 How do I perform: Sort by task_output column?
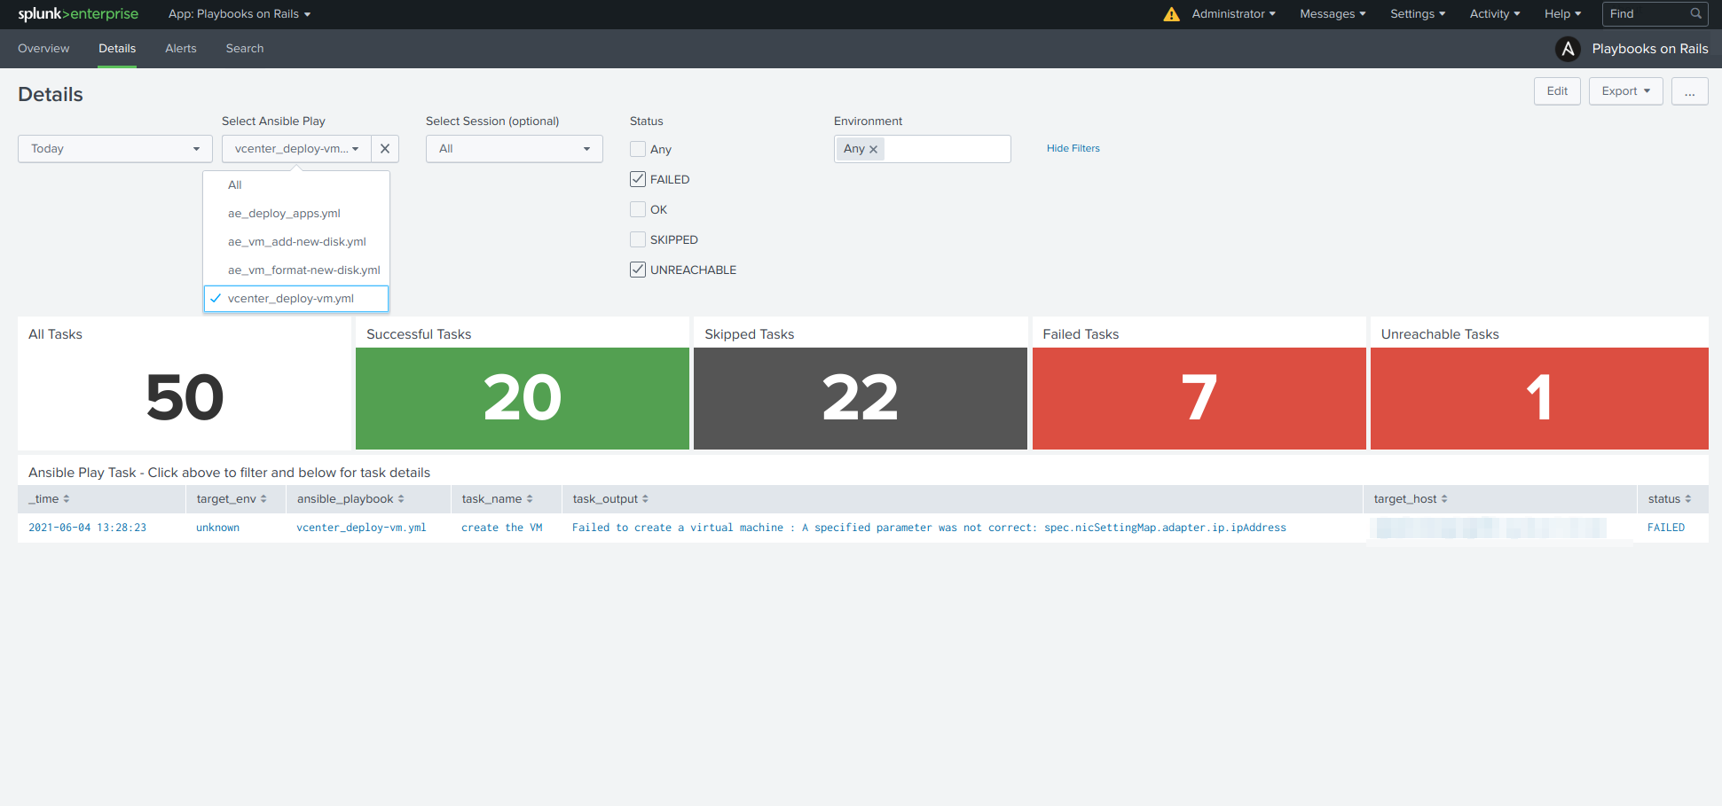coord(610,499)
